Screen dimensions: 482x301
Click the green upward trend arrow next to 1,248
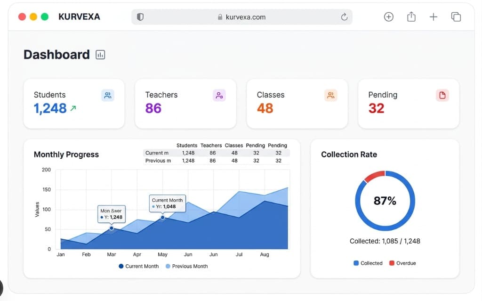click(73, 108)
